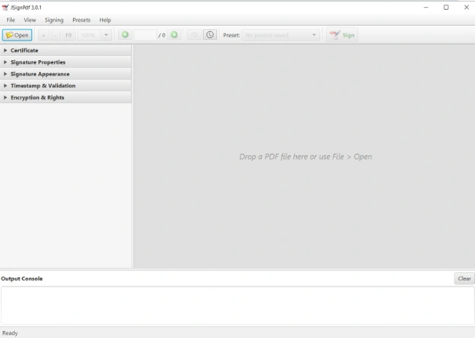Open the Presets menu
This screenshot has height=338, width=475.
click(x=81, y=20)
